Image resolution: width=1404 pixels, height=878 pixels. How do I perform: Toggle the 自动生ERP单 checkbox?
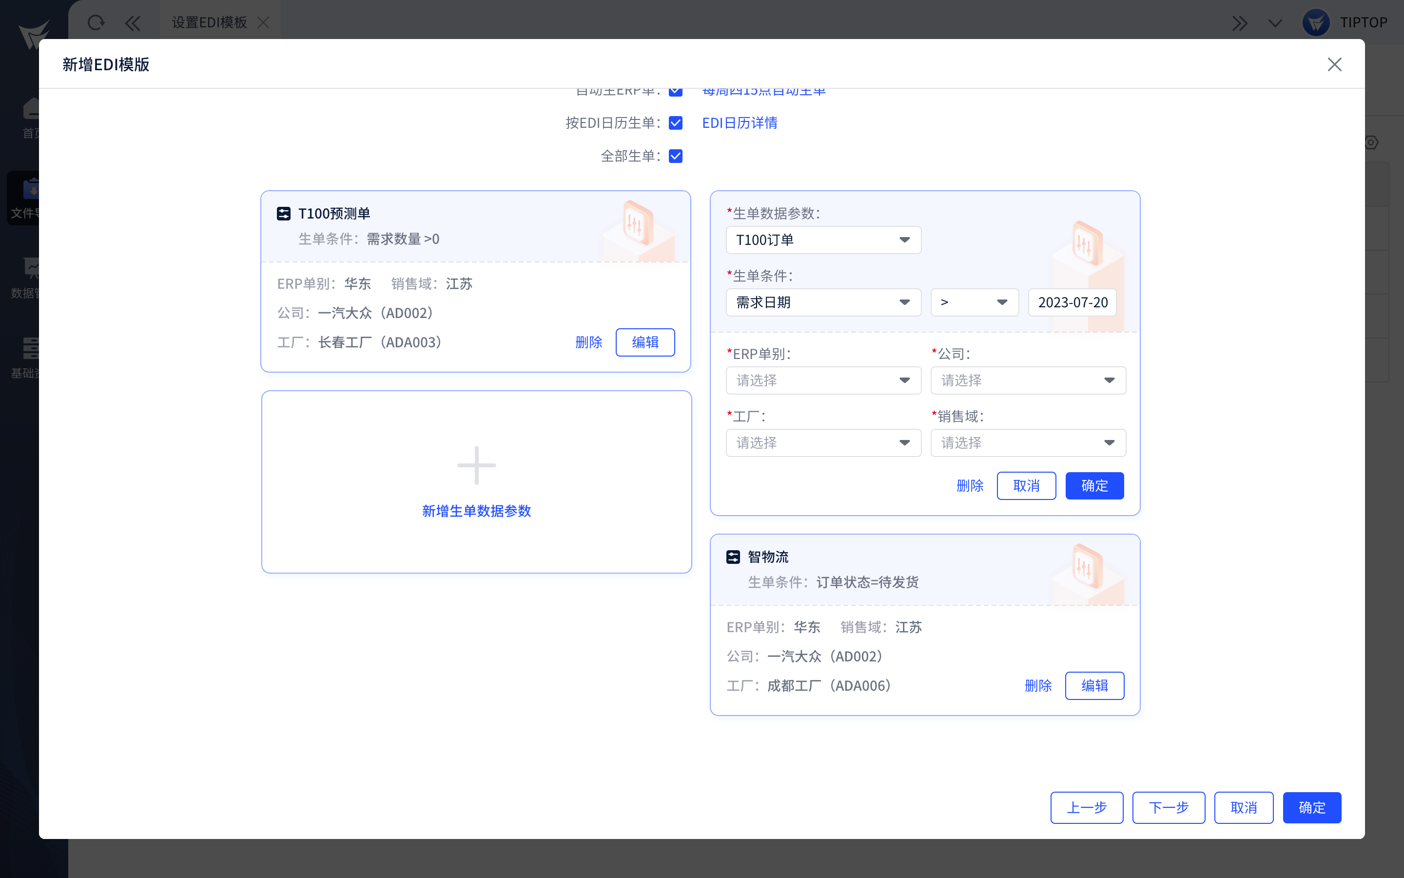tap(675, 92)
